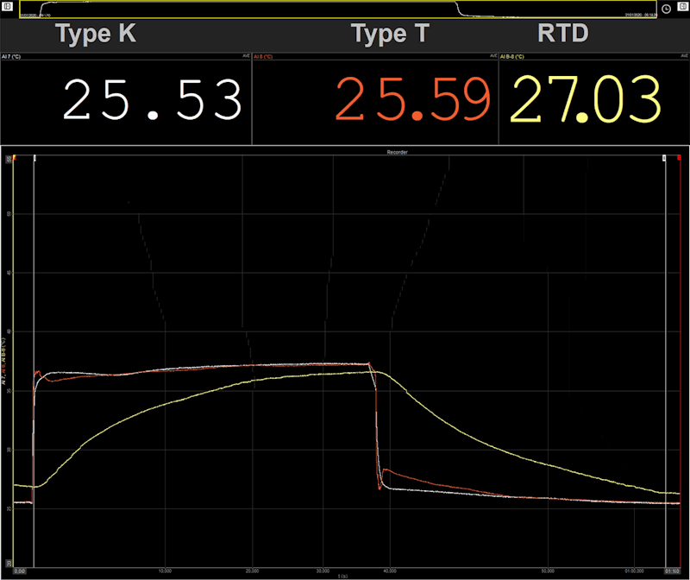
Task: Click the 40,000 time axis tick label
Action: 390,571
